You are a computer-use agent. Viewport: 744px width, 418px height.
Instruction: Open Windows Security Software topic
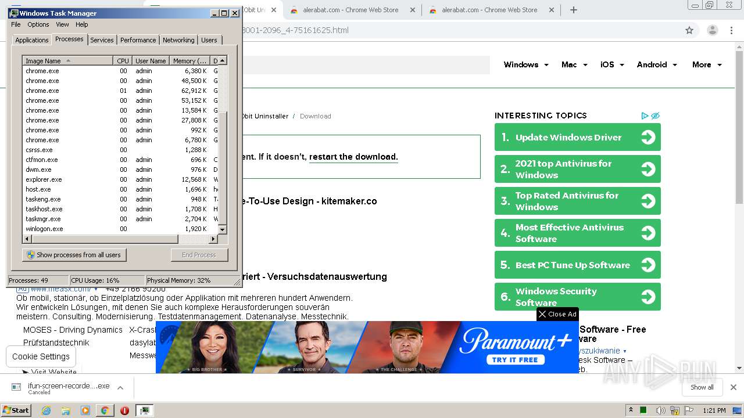click(x=577, y=297)
